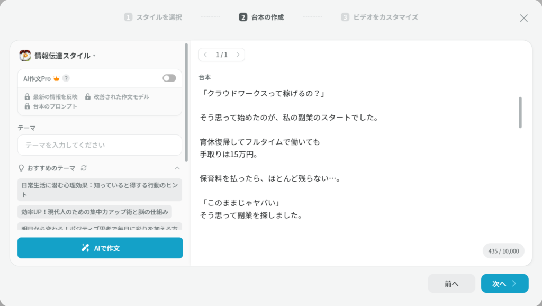
Task: Go to the next script page arrow
Action: point(238,55)
